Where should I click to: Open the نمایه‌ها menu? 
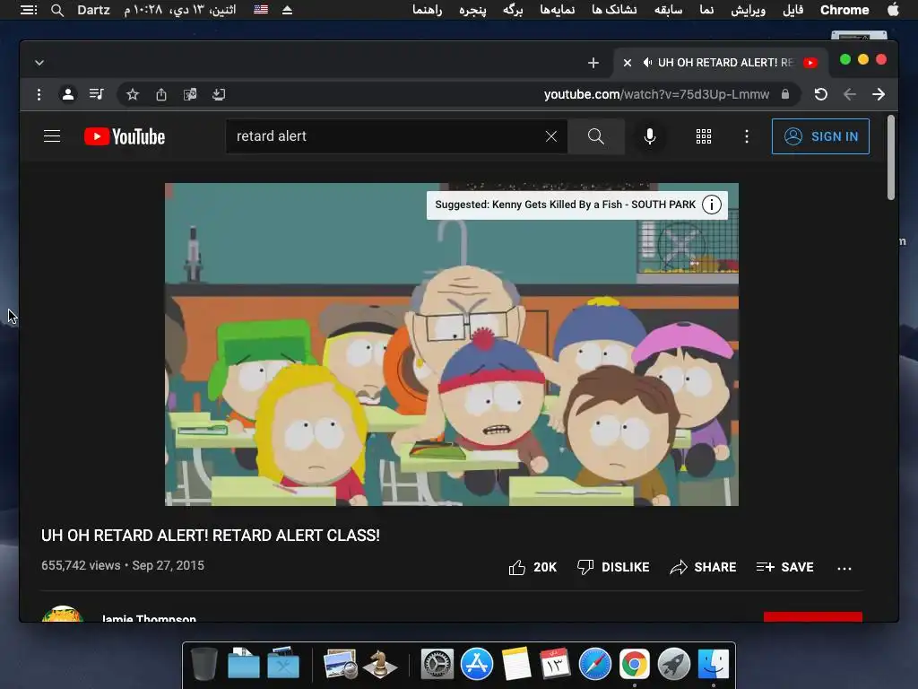pos(557,10)
